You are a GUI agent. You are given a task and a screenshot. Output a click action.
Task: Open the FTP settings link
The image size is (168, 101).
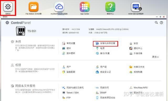69,98
